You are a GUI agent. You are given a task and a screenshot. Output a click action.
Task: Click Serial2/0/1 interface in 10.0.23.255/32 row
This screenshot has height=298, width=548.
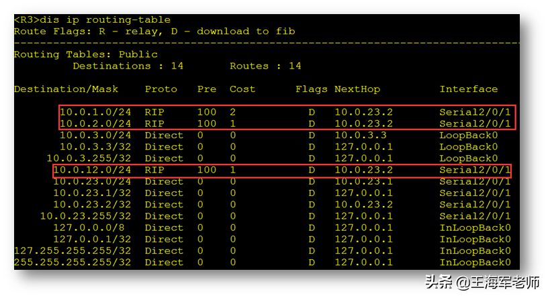coord(475,216)
